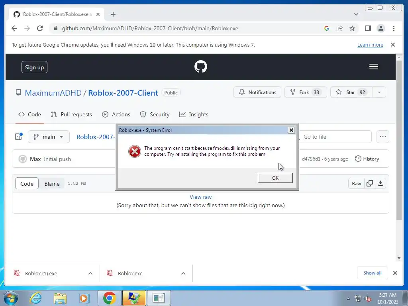
Task: Bookmark this page with the star
Action: (x=352, y=28)
